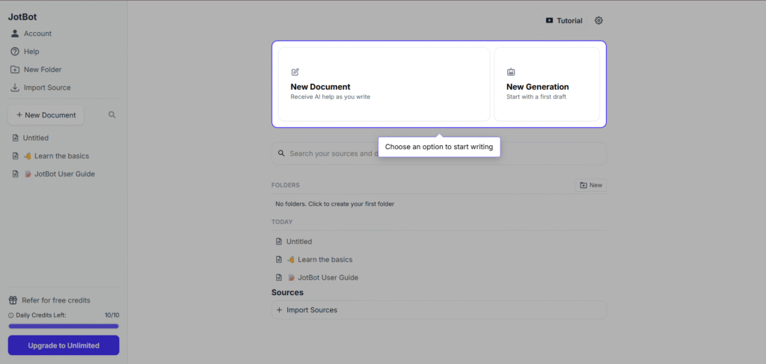Open Help from the sidebar
This screenshot has width=766, height=364.
coord(31,52)
